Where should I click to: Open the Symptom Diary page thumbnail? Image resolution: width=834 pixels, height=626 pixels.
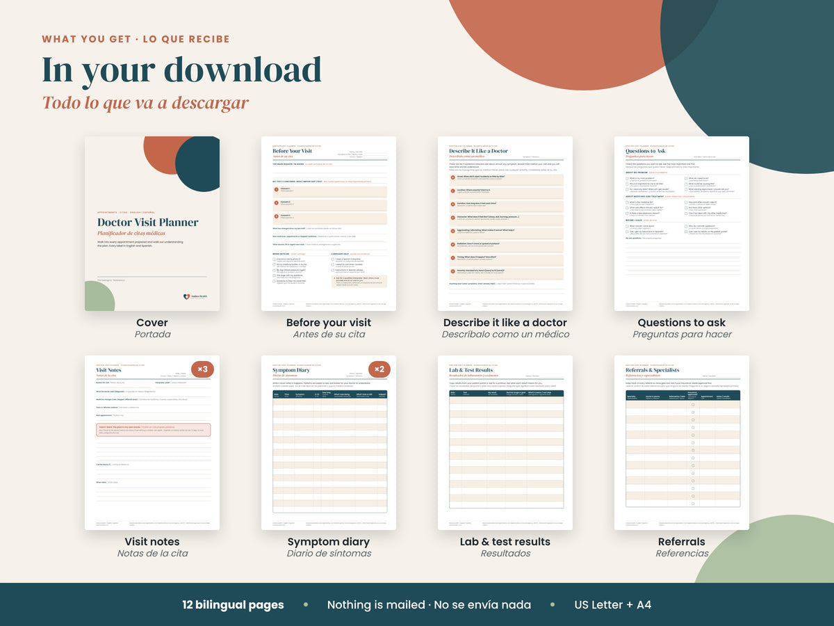[x=329, y=442]
